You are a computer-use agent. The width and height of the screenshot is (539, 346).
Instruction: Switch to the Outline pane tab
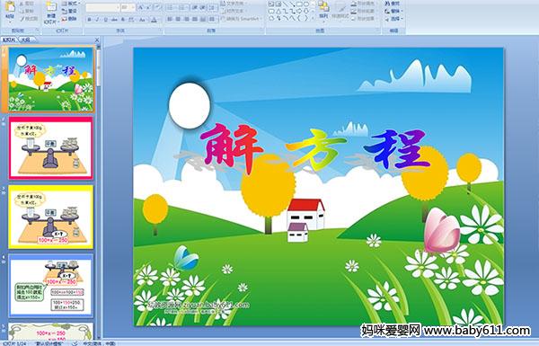coord(25,40)
